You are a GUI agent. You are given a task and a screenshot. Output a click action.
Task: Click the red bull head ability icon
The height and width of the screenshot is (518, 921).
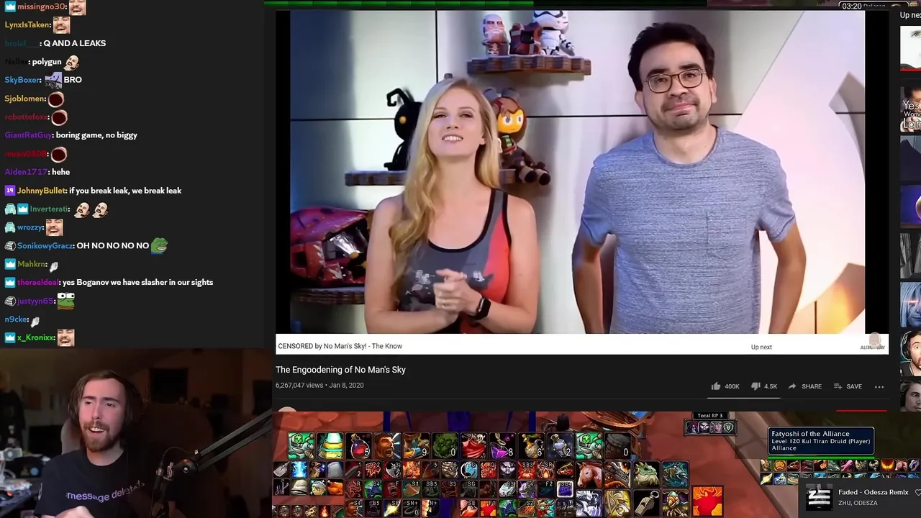click(707, 501)
